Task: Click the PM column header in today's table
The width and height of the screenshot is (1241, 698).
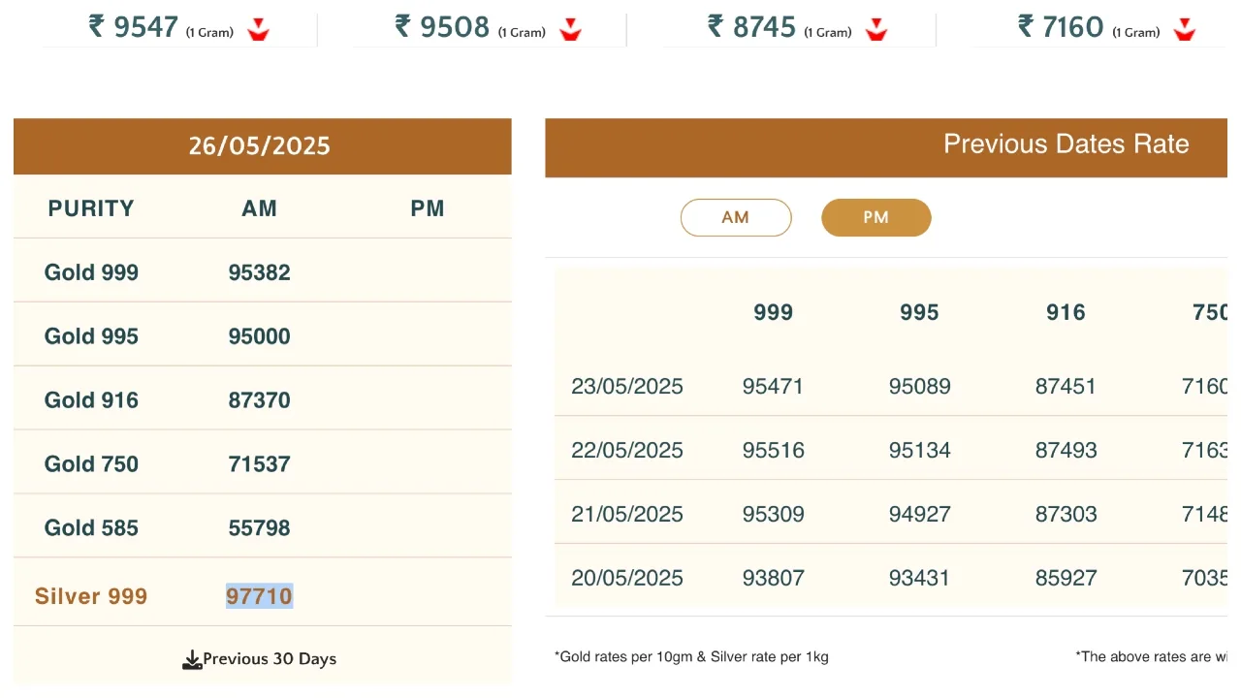Action: click(428, 208)
